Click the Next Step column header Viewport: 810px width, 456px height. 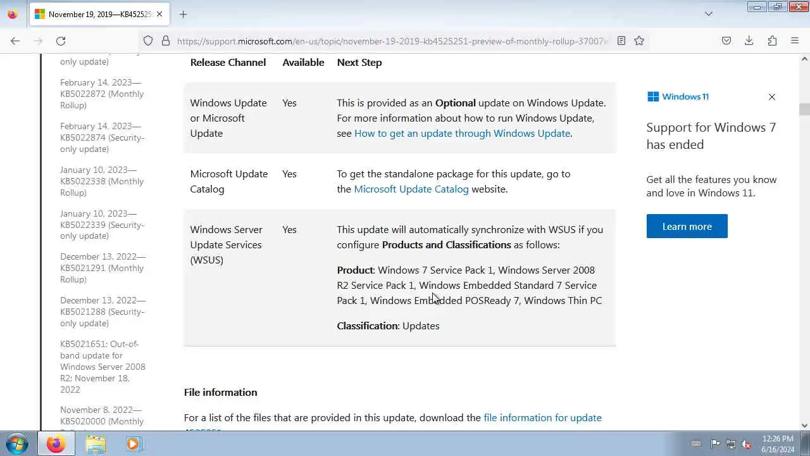(359, 62)
